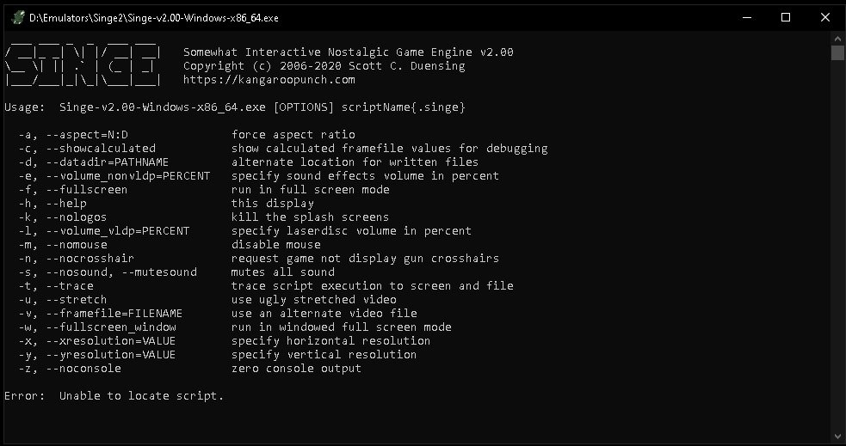Screen dimensions: 846x446
Task: Click the copyright Scott C. Duensing line
Action: click(324, 65)
